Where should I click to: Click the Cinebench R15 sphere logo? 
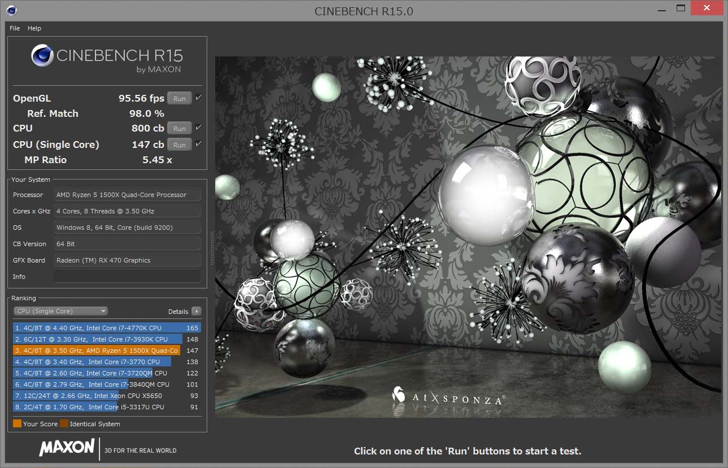(x=42, y=56)
